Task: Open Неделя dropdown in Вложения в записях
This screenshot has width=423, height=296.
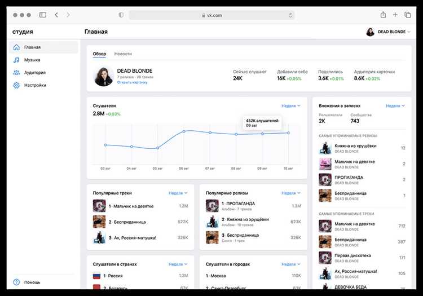Action: point(395,105)
